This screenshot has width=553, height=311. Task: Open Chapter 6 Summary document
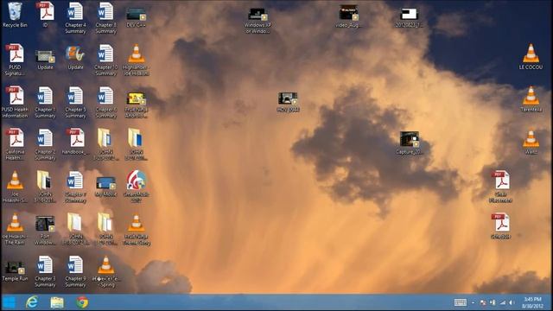coord(105,102)
